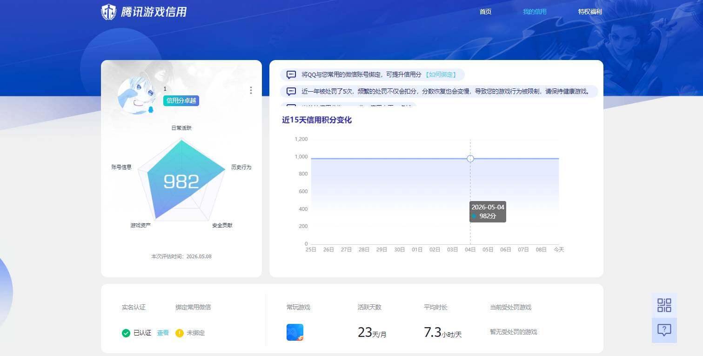Open the 首页 navigation tab

coord(485,12)
